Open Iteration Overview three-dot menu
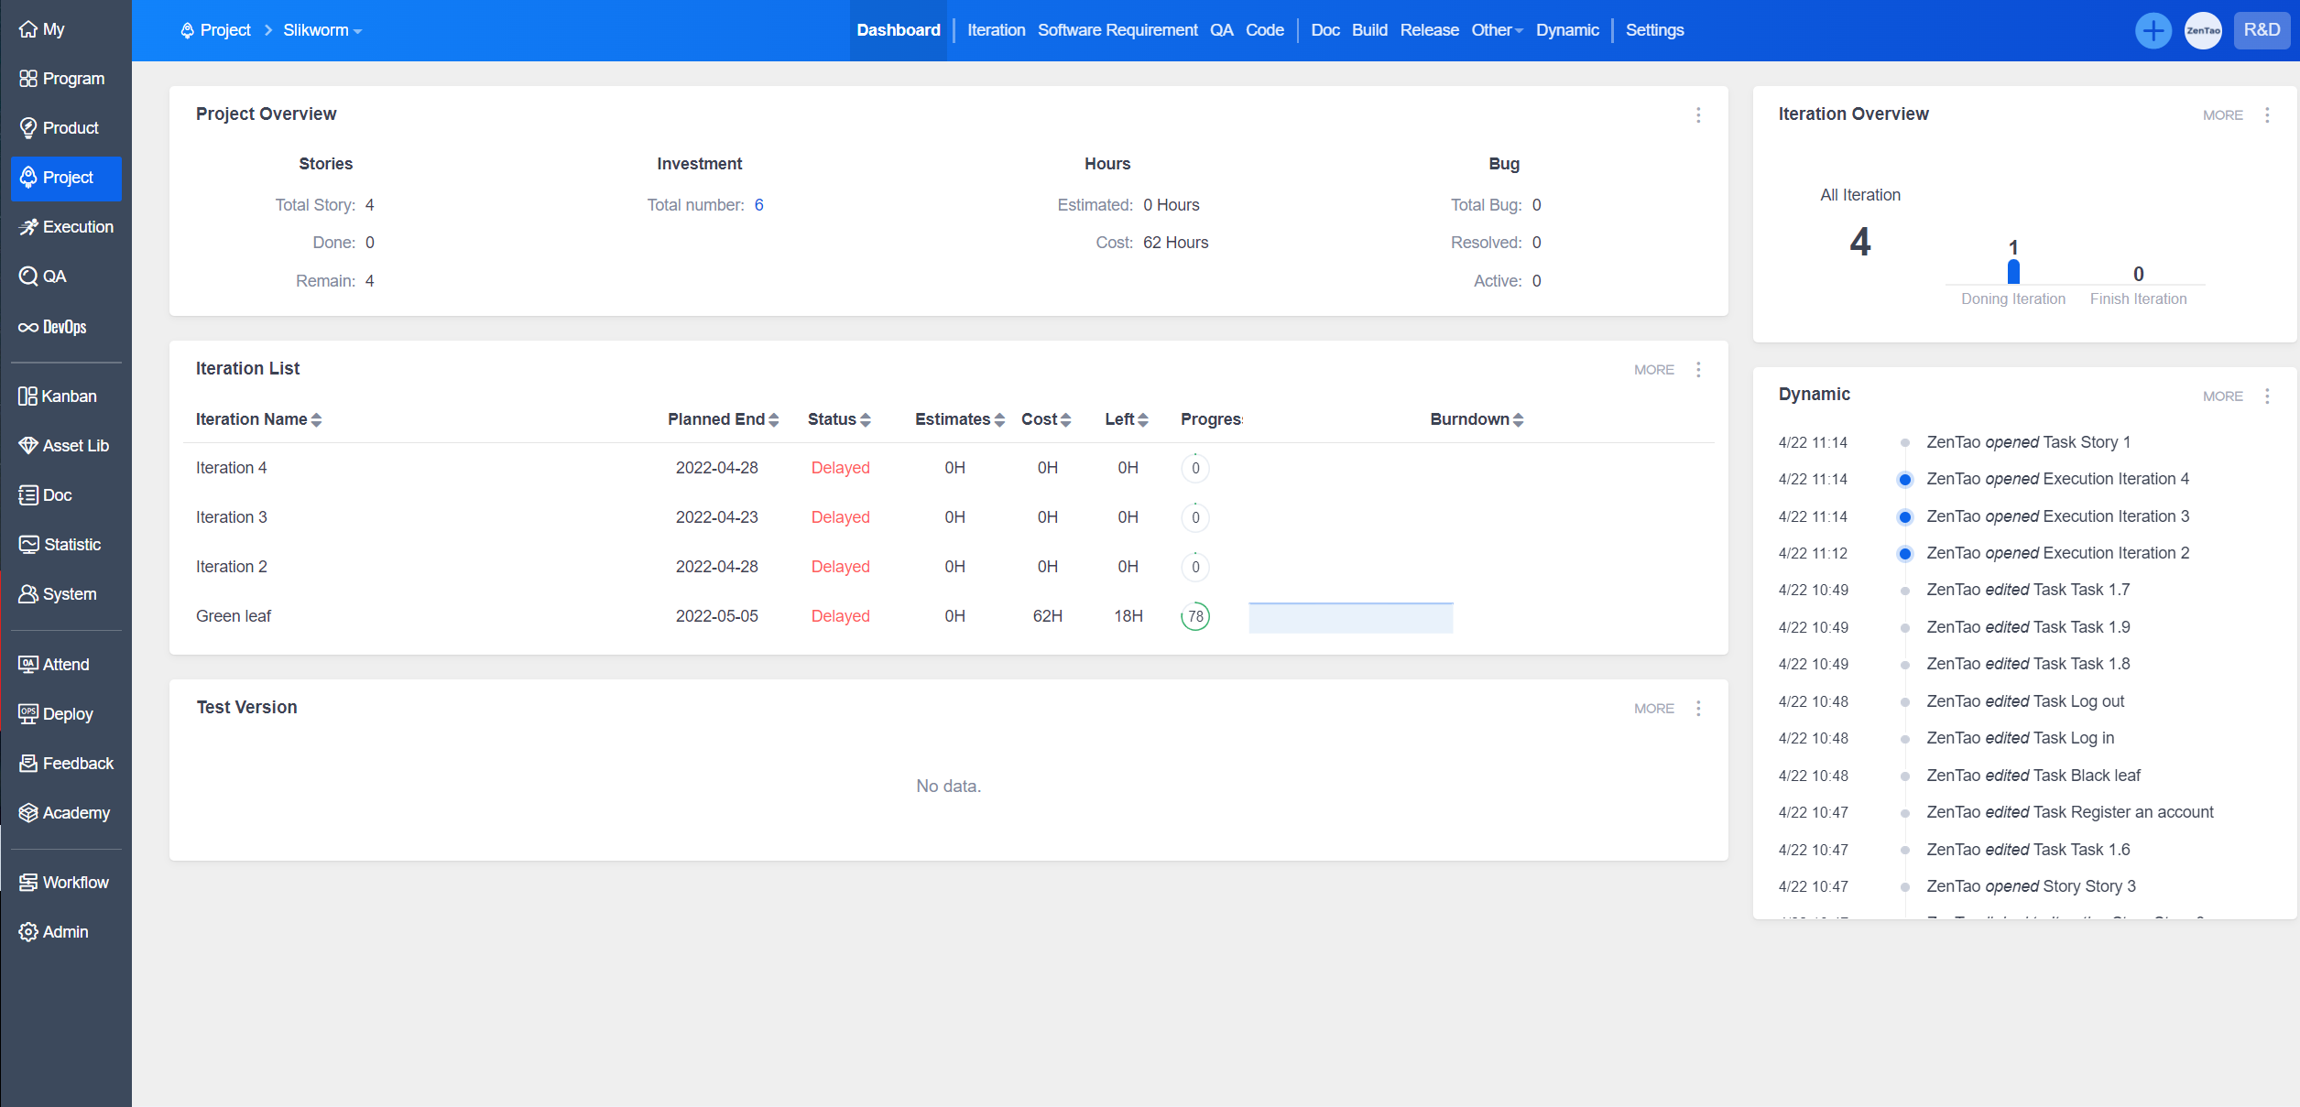This screenshot has width=2300, height=1107. pos(2267,115)
